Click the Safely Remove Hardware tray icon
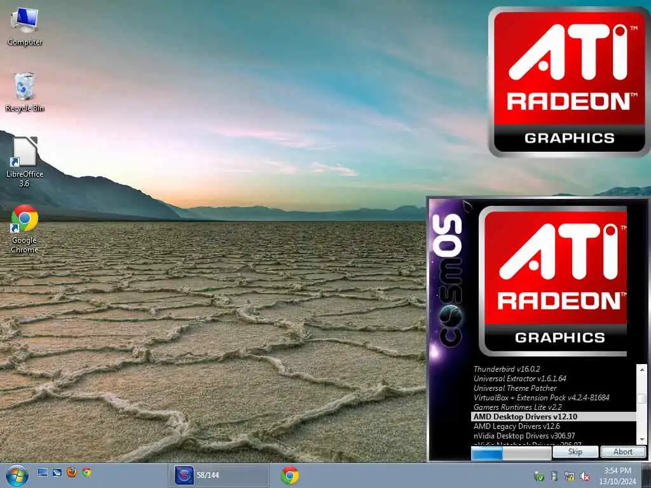 [x=539, y=477]
